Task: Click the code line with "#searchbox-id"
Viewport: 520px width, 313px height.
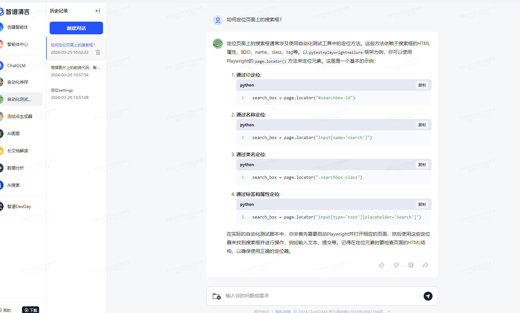Action: (303, 98)
